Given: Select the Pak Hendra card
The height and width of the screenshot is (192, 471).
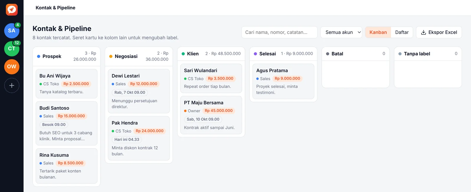Looking at the screenshot, I should click(x=139, y=138).
